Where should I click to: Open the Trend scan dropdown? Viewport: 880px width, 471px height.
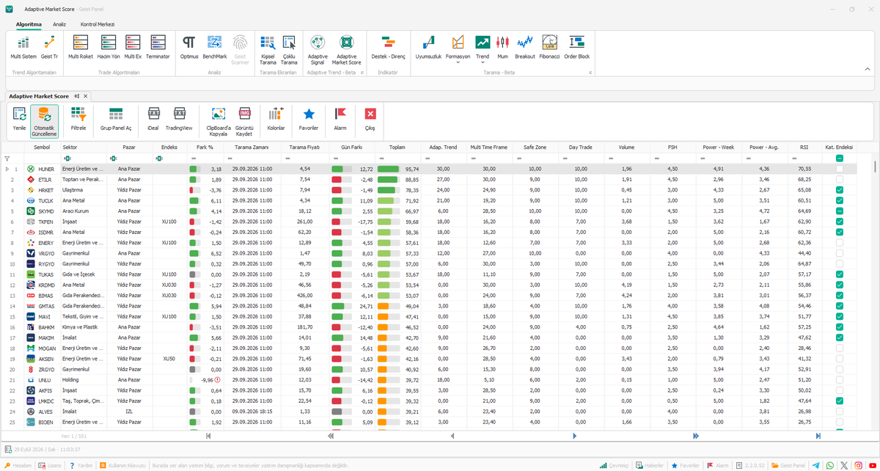pyautogui.click(x=483, y=62)
